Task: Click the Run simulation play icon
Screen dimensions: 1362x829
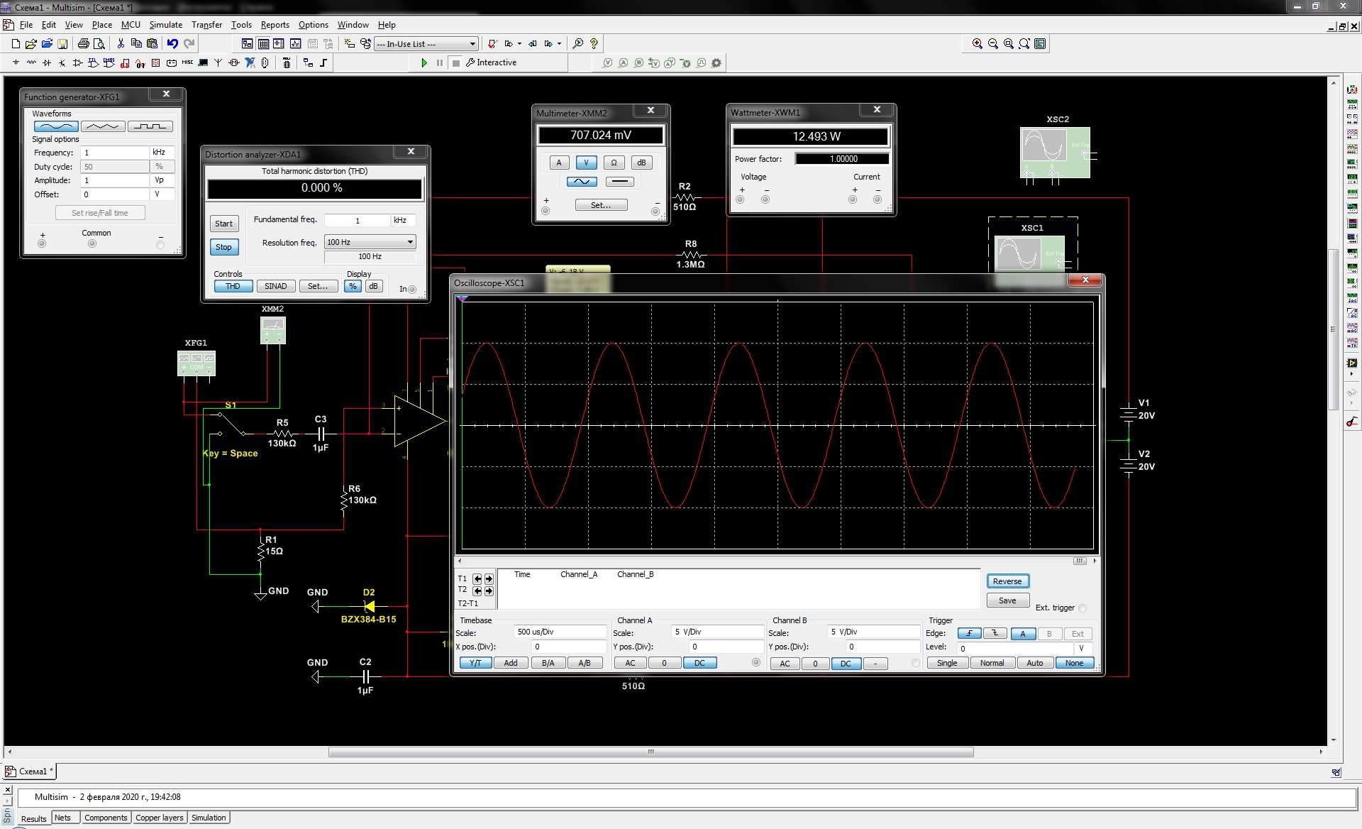Action: pos(424,62)
